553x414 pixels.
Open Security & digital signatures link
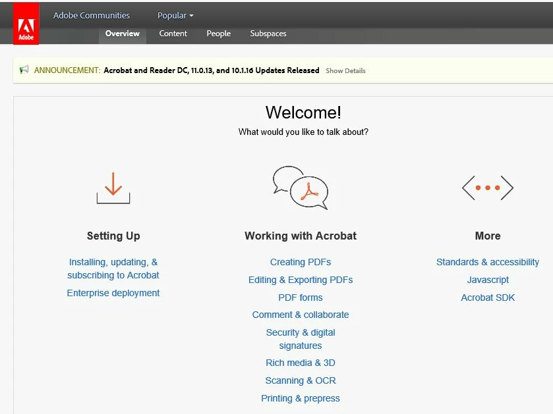pos(301,339)
